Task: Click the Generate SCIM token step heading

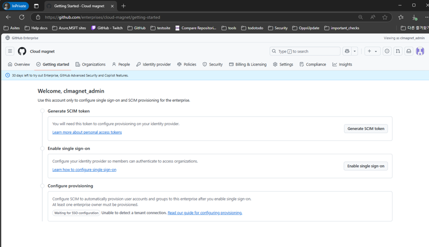Action: pos(69,111)
